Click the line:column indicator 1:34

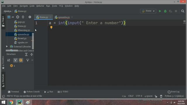coord(124,96)
